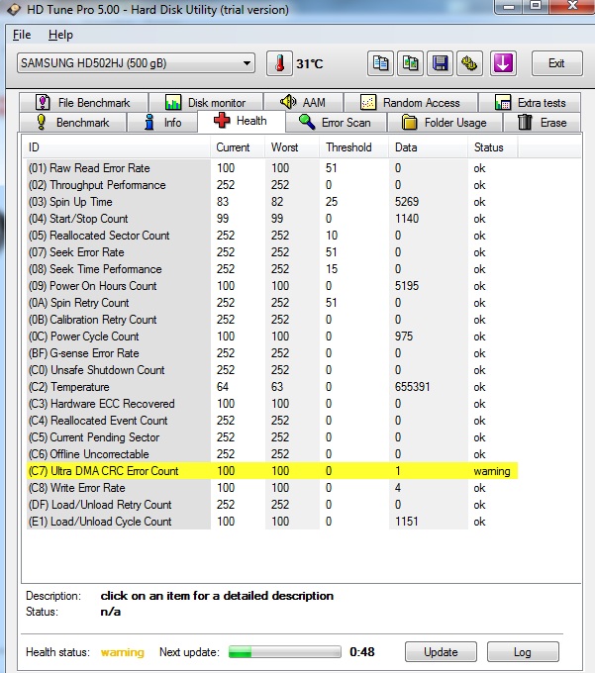Viewport: 595px width, 673px height.
Task: Select the Unsafe Shutdown Count row
Action: (272, 370)
